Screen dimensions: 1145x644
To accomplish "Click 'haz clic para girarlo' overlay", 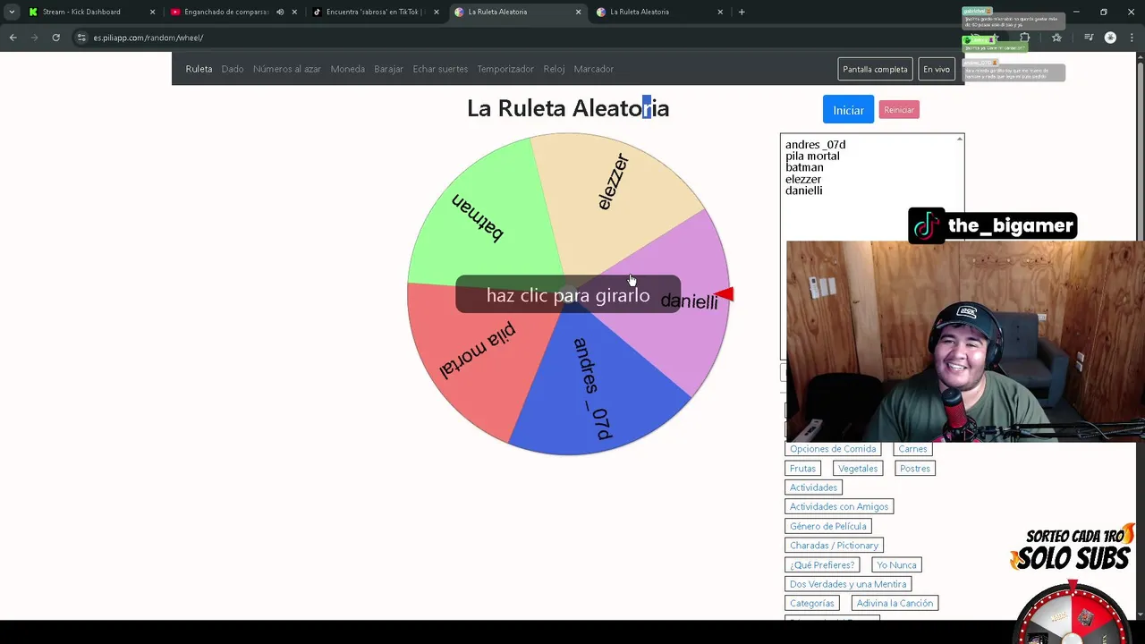I will pos(568,294).
